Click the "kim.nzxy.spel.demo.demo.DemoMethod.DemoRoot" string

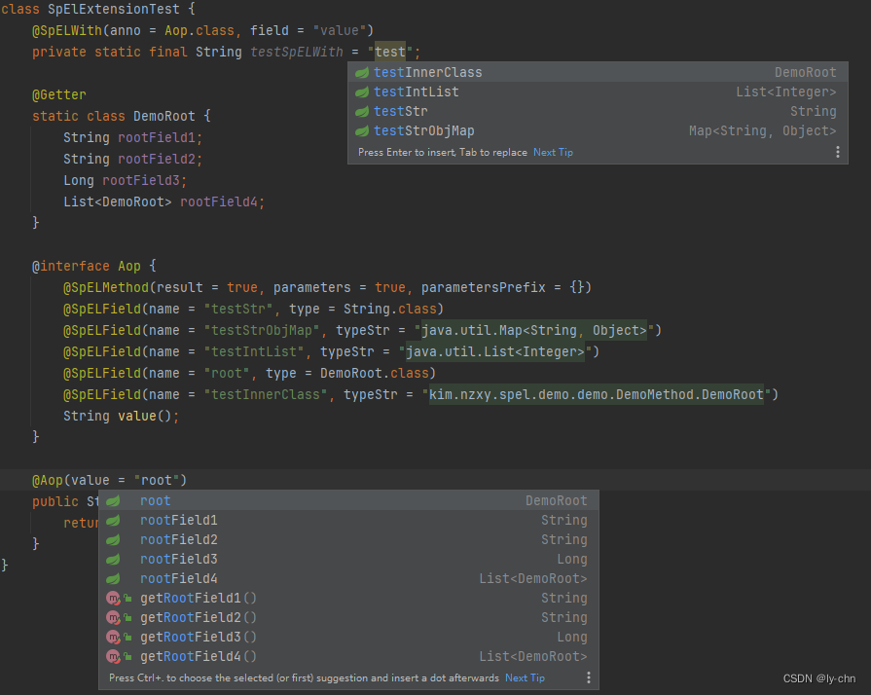(596, 394)
